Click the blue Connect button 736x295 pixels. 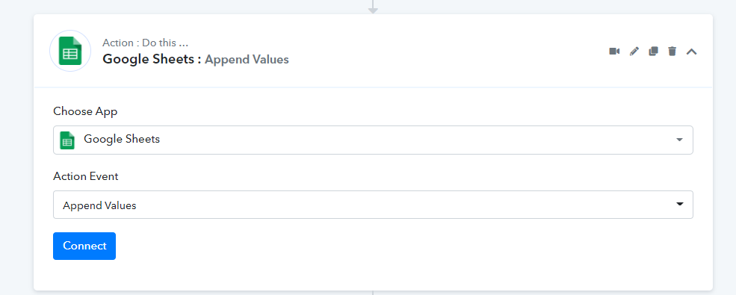pos(84,246)
